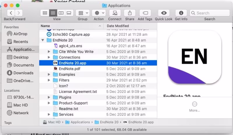Go forward with the Forward arrow button
This screenshot has height=135, width=233.
(x=19, y=13)
